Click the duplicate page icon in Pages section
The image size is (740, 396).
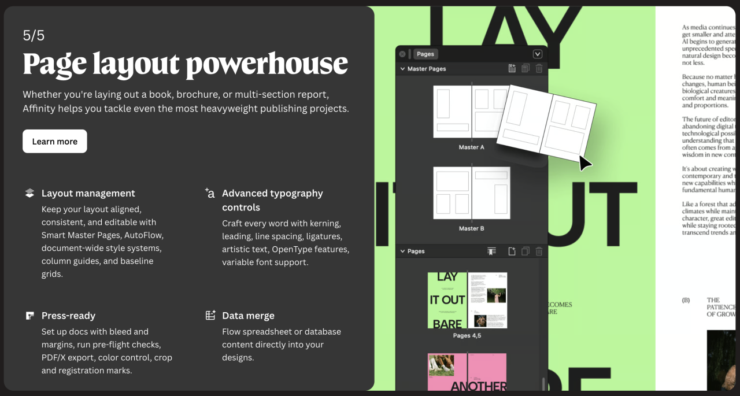coord(525,251)
